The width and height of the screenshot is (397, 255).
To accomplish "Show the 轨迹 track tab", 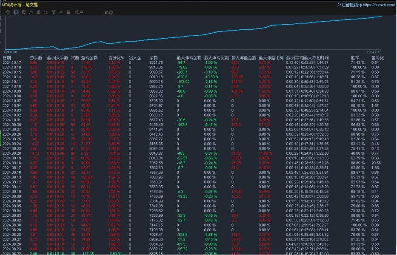I will pyautogui.click(x=109, y=12).
